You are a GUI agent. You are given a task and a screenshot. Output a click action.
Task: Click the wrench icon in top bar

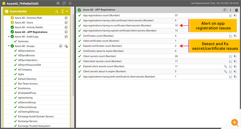70,3
